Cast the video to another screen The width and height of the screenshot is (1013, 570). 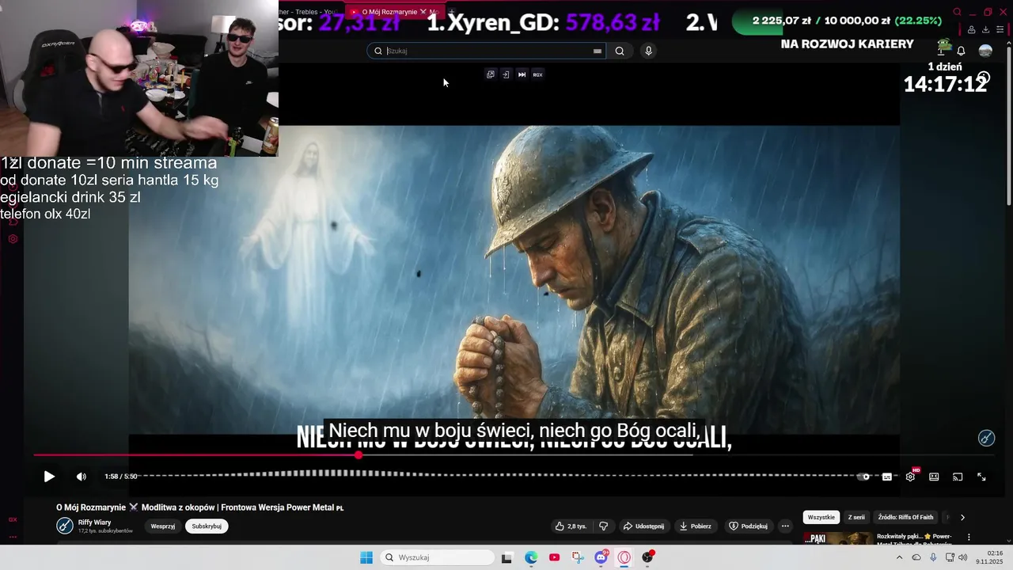pyautogui.click(x=958, y=477)
